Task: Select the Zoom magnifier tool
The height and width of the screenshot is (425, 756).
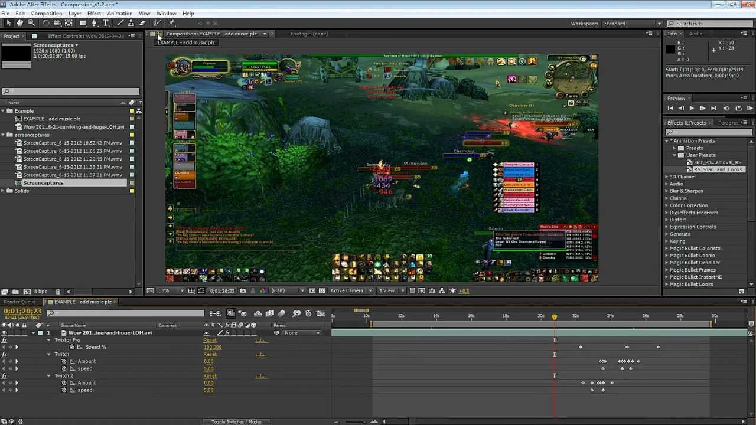Action: click(x=31, y=23)
